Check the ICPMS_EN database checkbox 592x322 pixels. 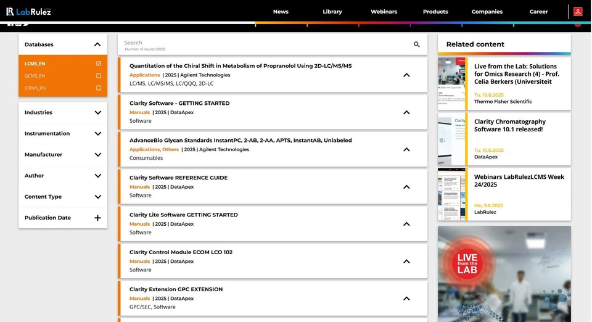click(x=99, y=88)
